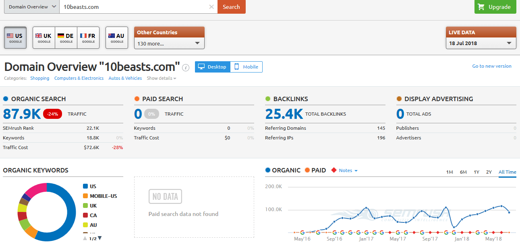Toggle the PAID series in the chart legend
Screen dimensions: 520x249
tap(315, 170)
